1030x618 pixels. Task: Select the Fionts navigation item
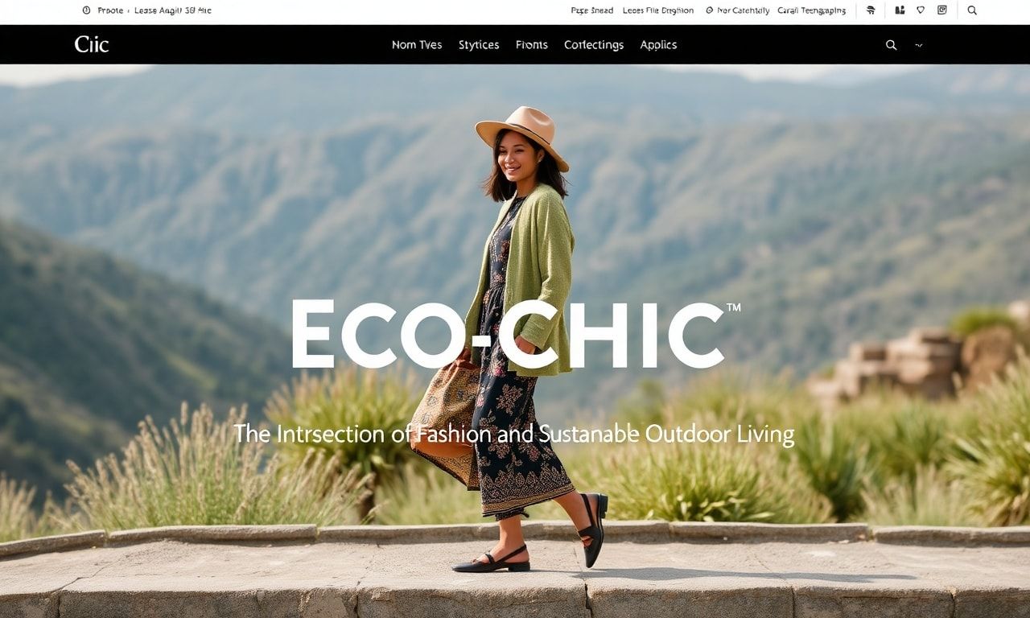(532, 45)
